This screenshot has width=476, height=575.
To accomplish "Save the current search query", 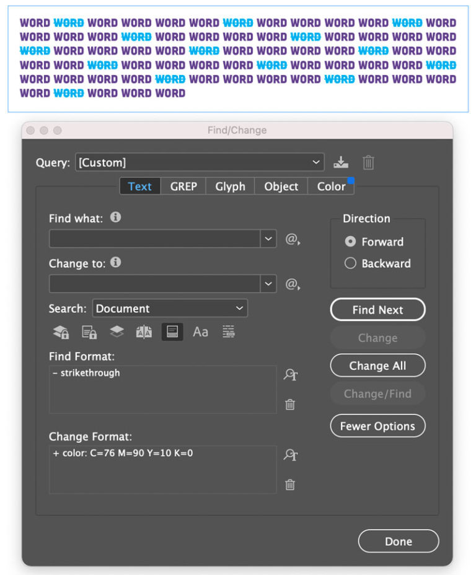I will click(x=340, y=162).
